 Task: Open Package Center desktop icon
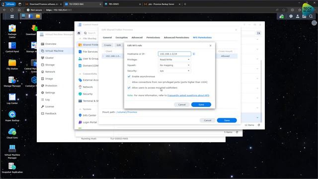[x=12, y=31]
